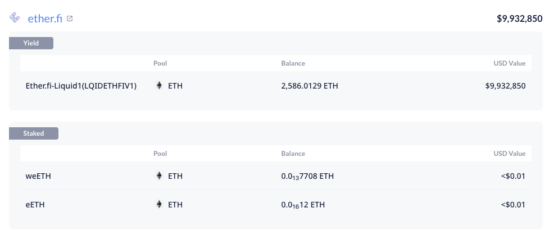Click total $9,932,850 at top right
Image resolution: width=549 pixels, height=245 pixels.
[x=520, y=19]
